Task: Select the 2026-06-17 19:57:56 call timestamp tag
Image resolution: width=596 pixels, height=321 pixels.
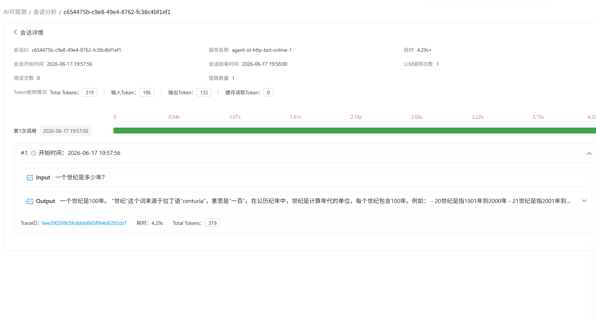Action: 65,131
